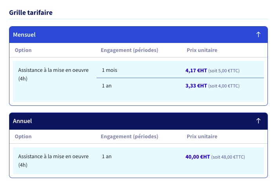273x182 pixels.
Task: Click Engagement (périodes) header in Mensuel table
Action: tap(129, 50)
